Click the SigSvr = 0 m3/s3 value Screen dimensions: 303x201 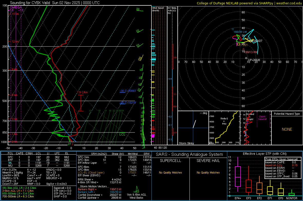click(x=56, y=184)
